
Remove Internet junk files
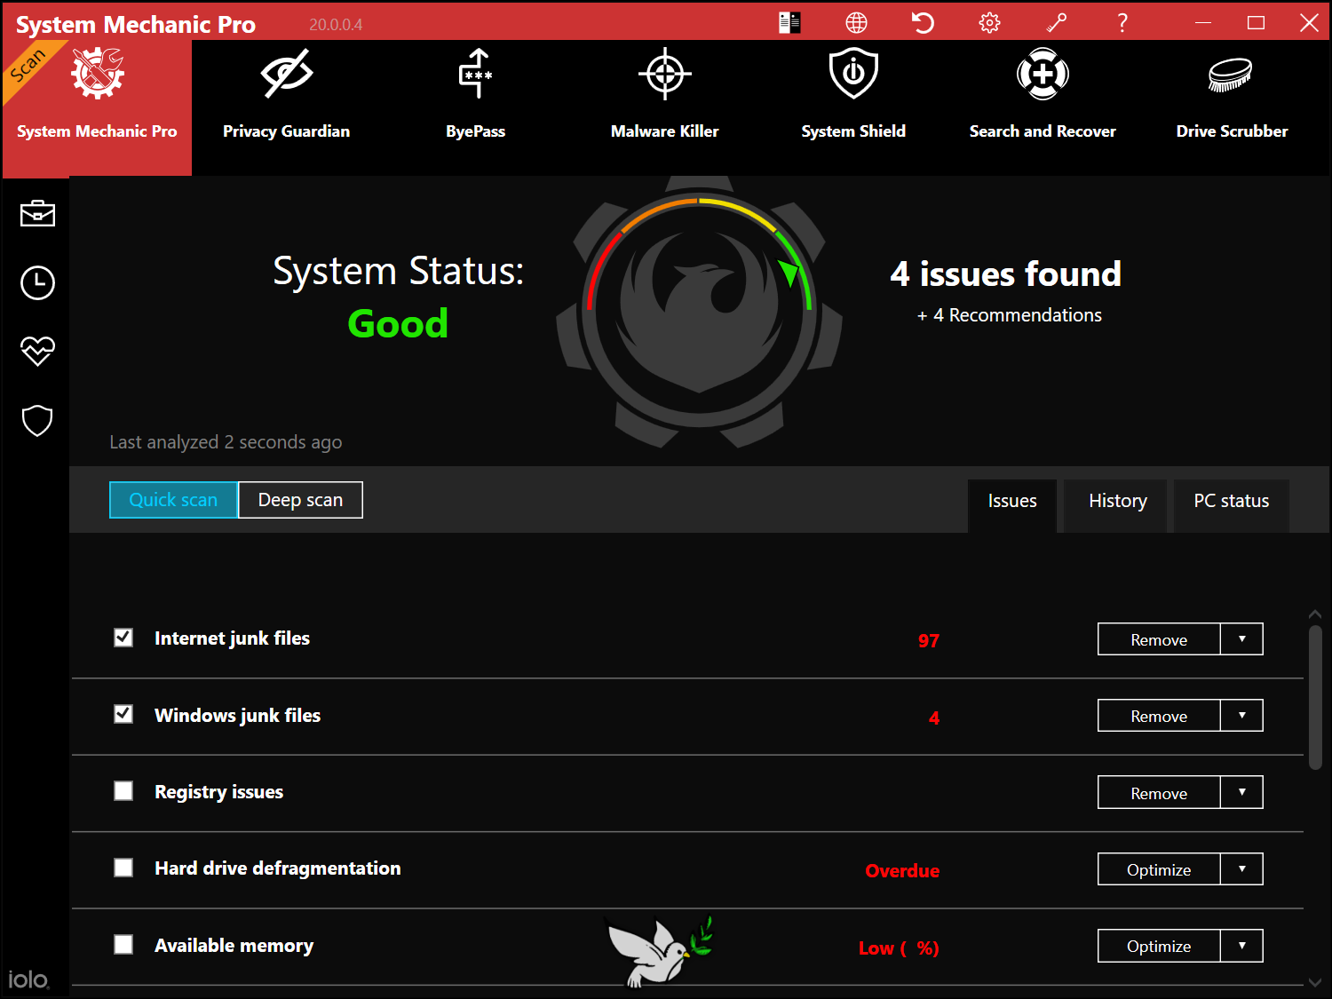tap(1159, 639)
